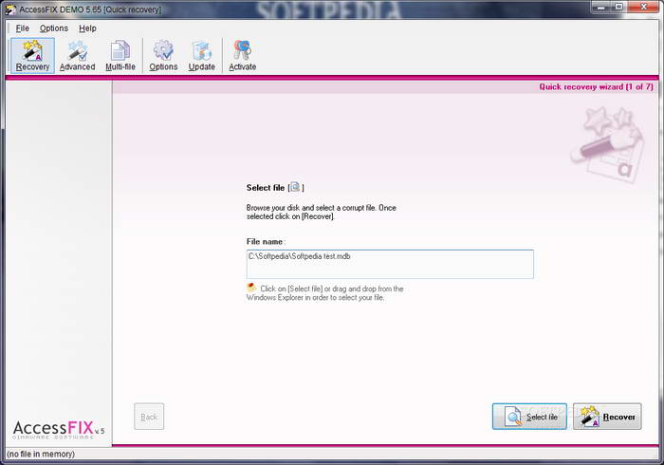The height and width of the screenshot is (465, 664).
Task: Click the Recover button
Action: (607, 417)
